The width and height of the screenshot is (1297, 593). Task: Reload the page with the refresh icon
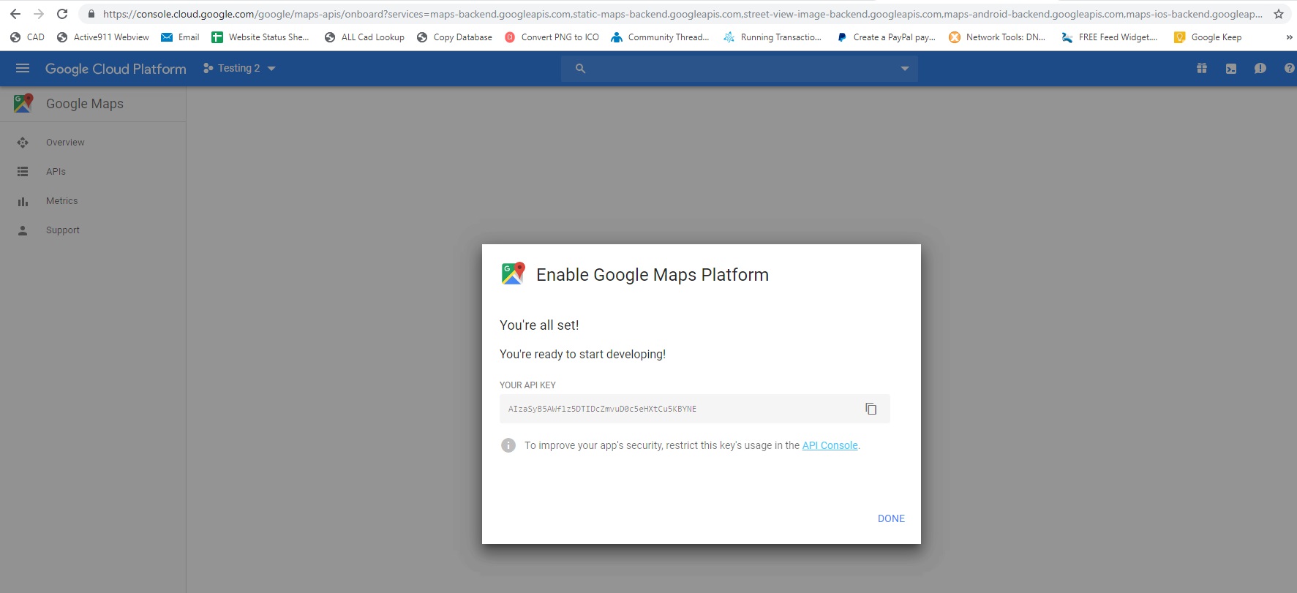(62, 14)
